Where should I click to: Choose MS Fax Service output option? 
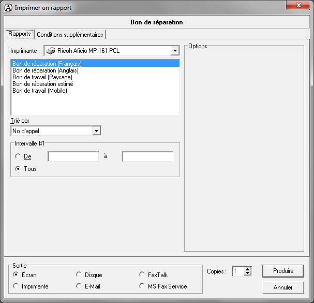pyautogui.click(x=142, y=286)
